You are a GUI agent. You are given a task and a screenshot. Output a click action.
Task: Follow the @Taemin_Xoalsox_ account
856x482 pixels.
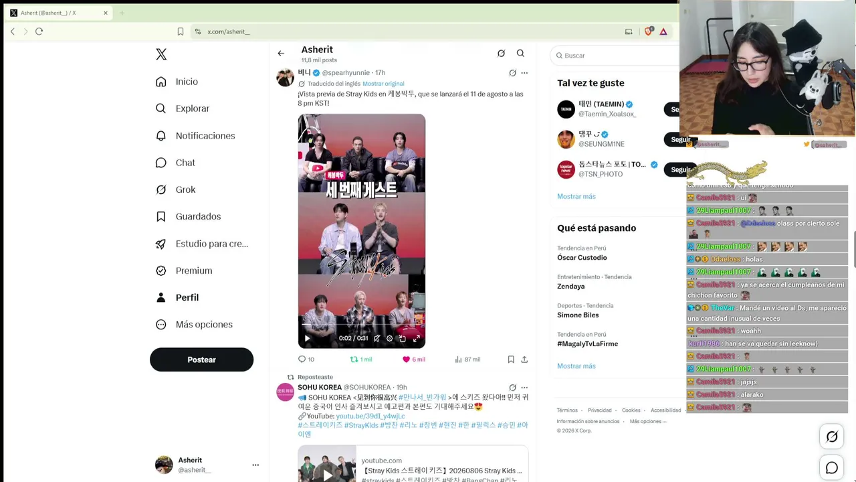672,109
